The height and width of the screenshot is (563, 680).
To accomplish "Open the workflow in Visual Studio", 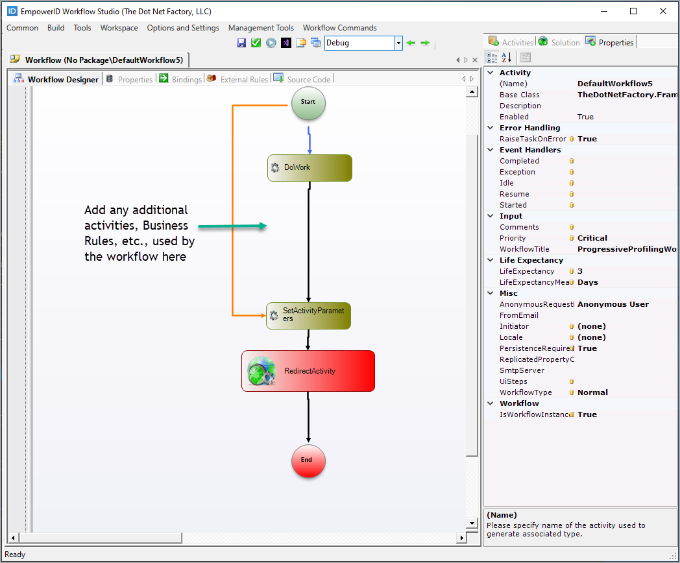I will (286, 43).
